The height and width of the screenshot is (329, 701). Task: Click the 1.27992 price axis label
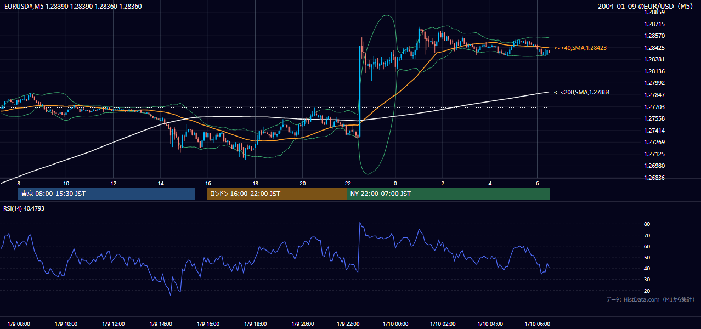pyautogui.click(x=655, y=83)
